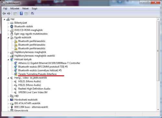Collapse the Hálózati kártyák category
Image resolution: width=162 pixels, height=118 pixels.
click(8, 59)
